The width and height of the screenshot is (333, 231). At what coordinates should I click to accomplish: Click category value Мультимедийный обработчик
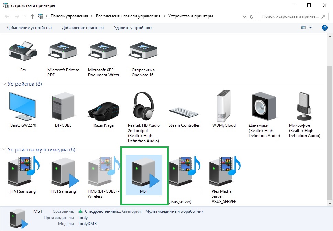point(174,211)
